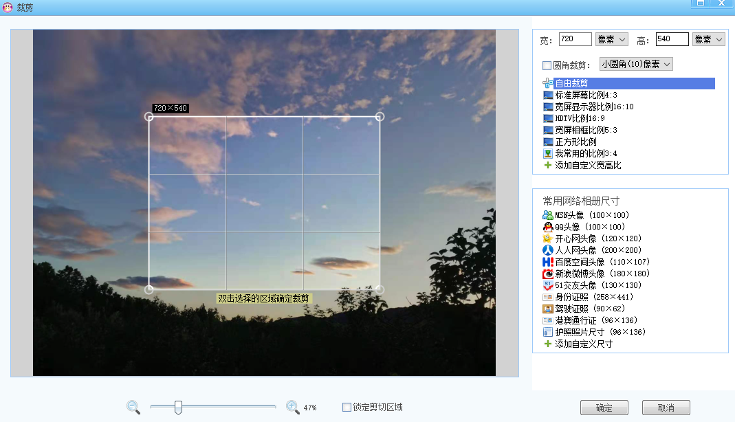The width and height of the screenshot is (735, 422).
Task: Click the zoom out magnifier icon
Action: click(133, 407)
